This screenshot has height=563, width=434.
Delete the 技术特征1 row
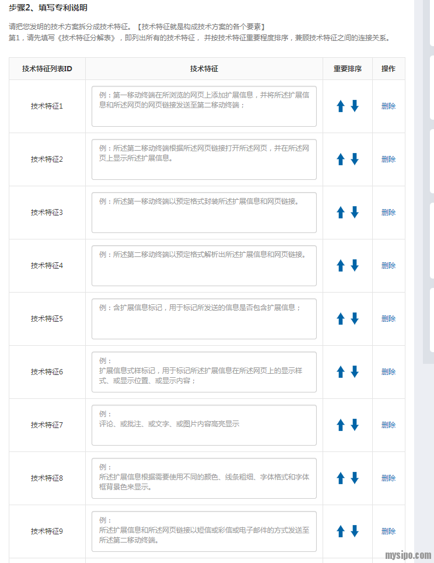coord(388,106)
